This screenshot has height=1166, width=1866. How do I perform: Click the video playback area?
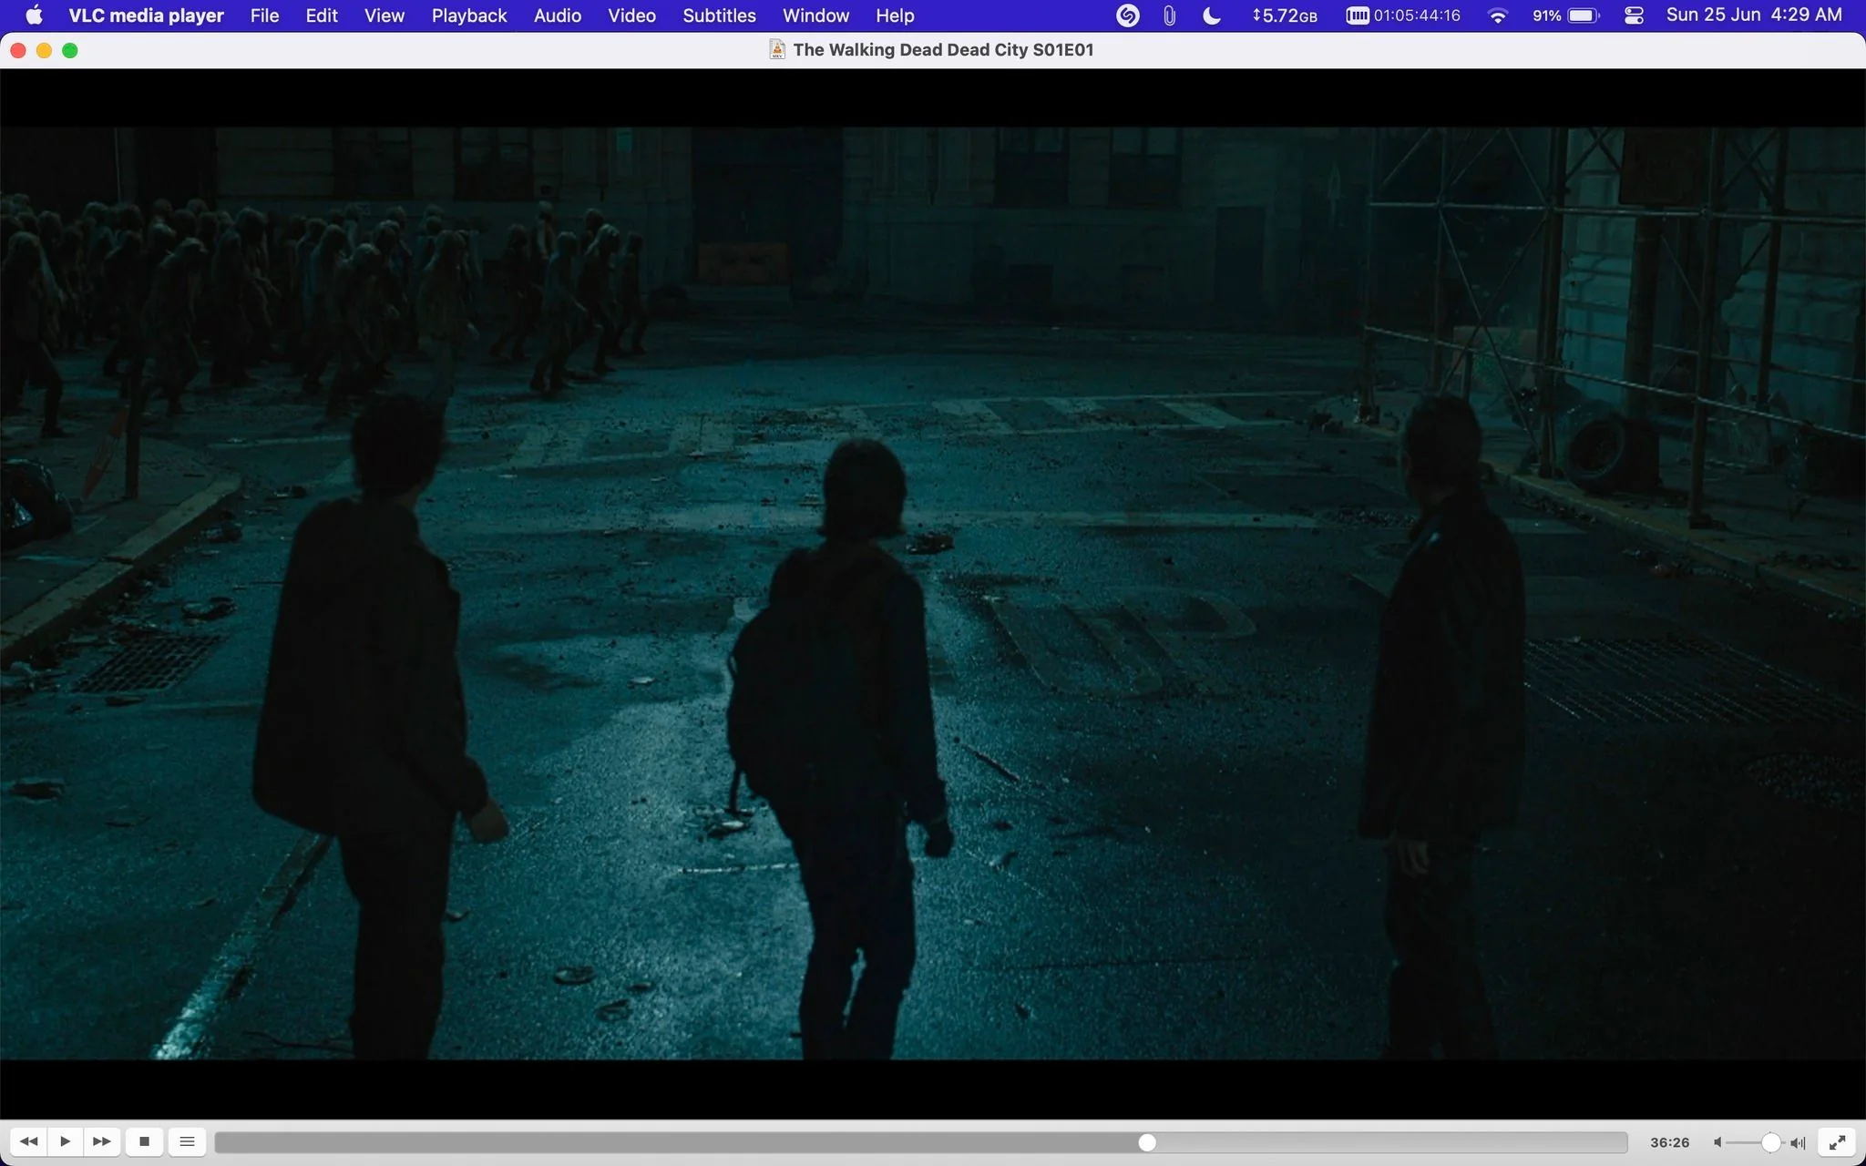point(933,593)
